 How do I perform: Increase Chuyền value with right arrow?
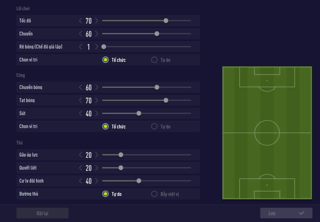[x=96, y=34]
